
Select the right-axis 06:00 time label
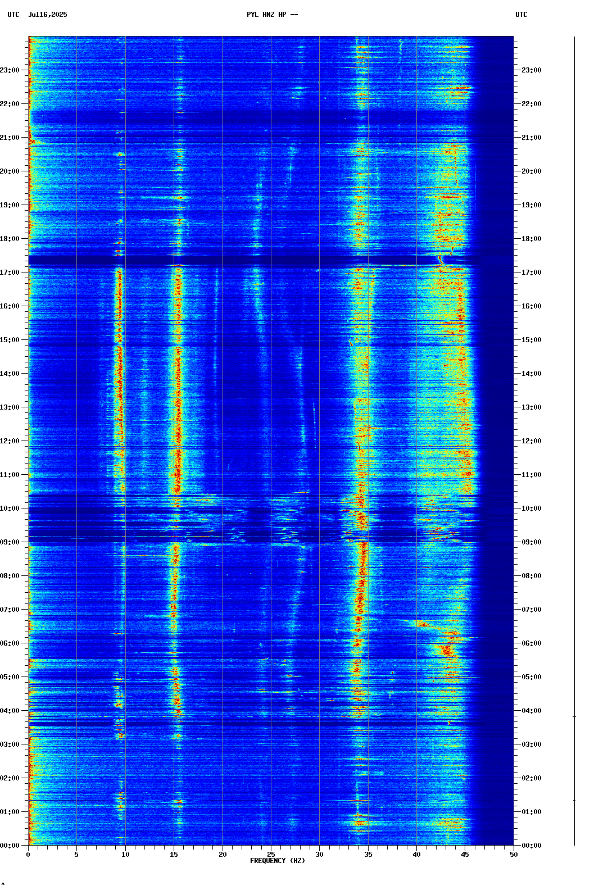tap(532, 643)
